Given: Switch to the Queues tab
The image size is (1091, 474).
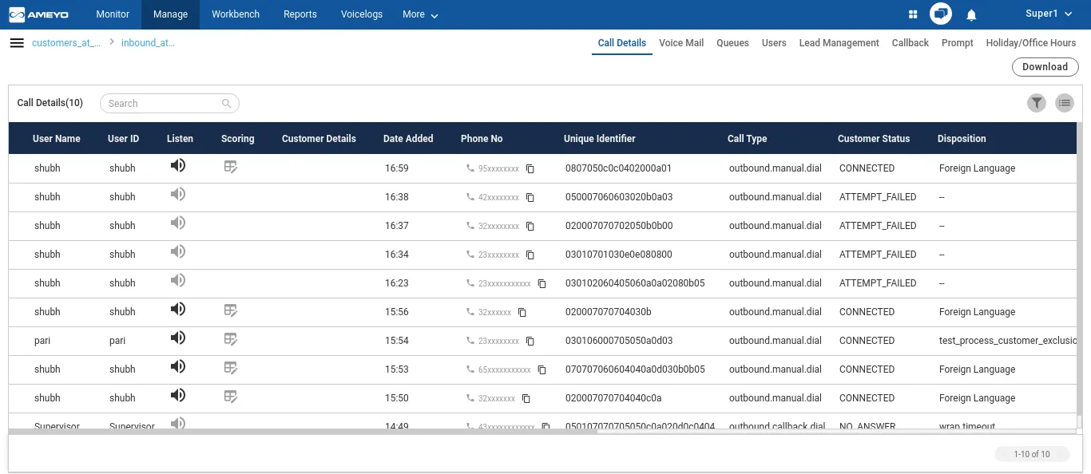Looking at the screenshot, I should [732, 43].
